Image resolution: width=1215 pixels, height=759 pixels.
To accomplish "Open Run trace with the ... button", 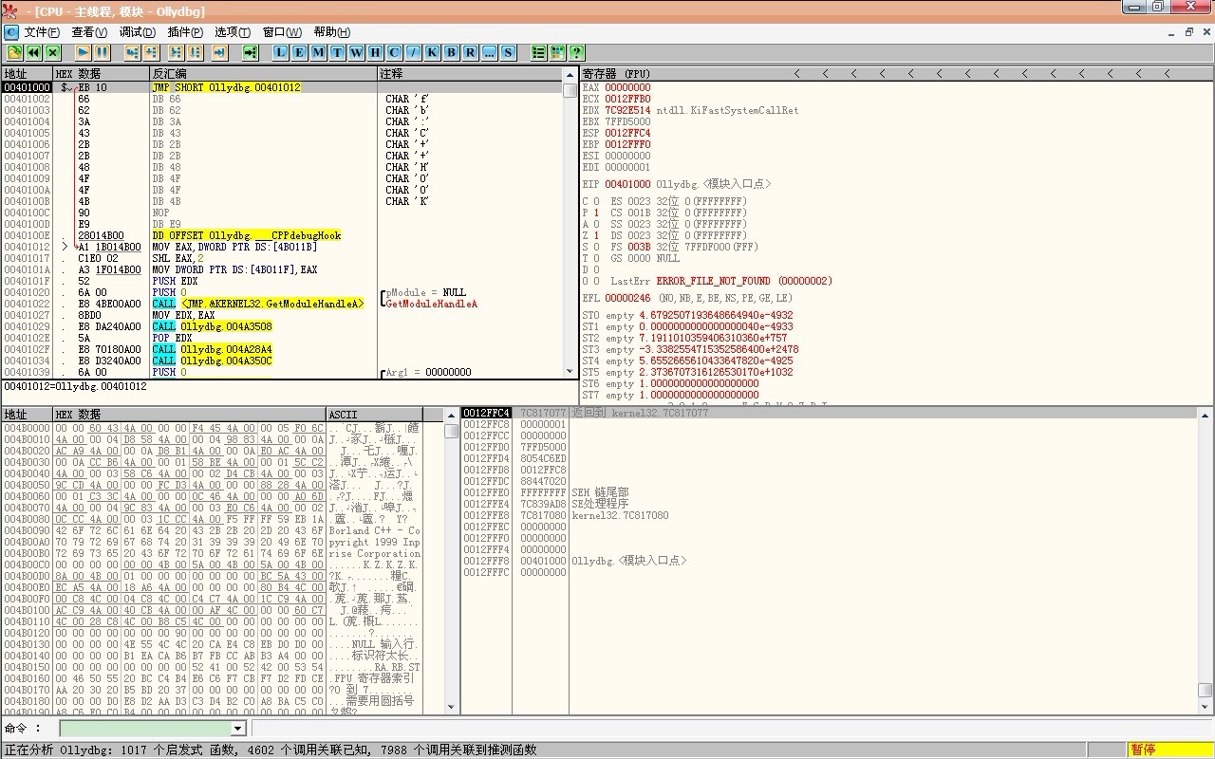I will [x=490, y=52].
